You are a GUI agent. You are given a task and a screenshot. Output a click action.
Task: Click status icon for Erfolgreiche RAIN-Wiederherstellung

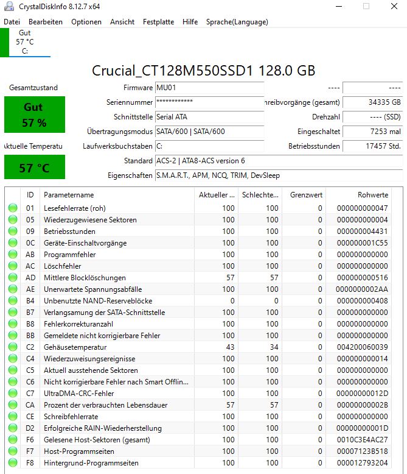13,428
